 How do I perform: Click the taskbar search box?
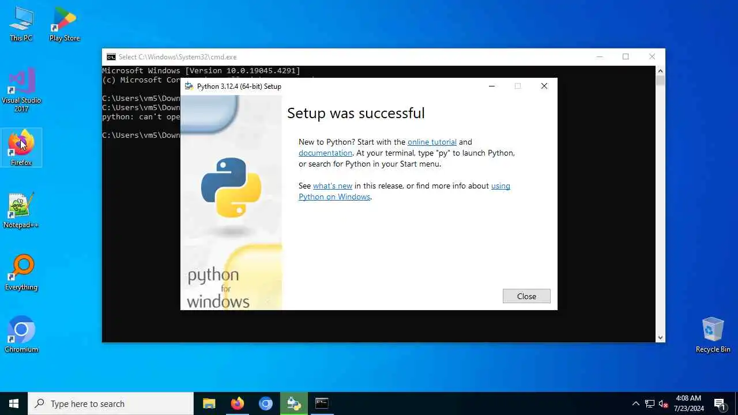[111, 403]
